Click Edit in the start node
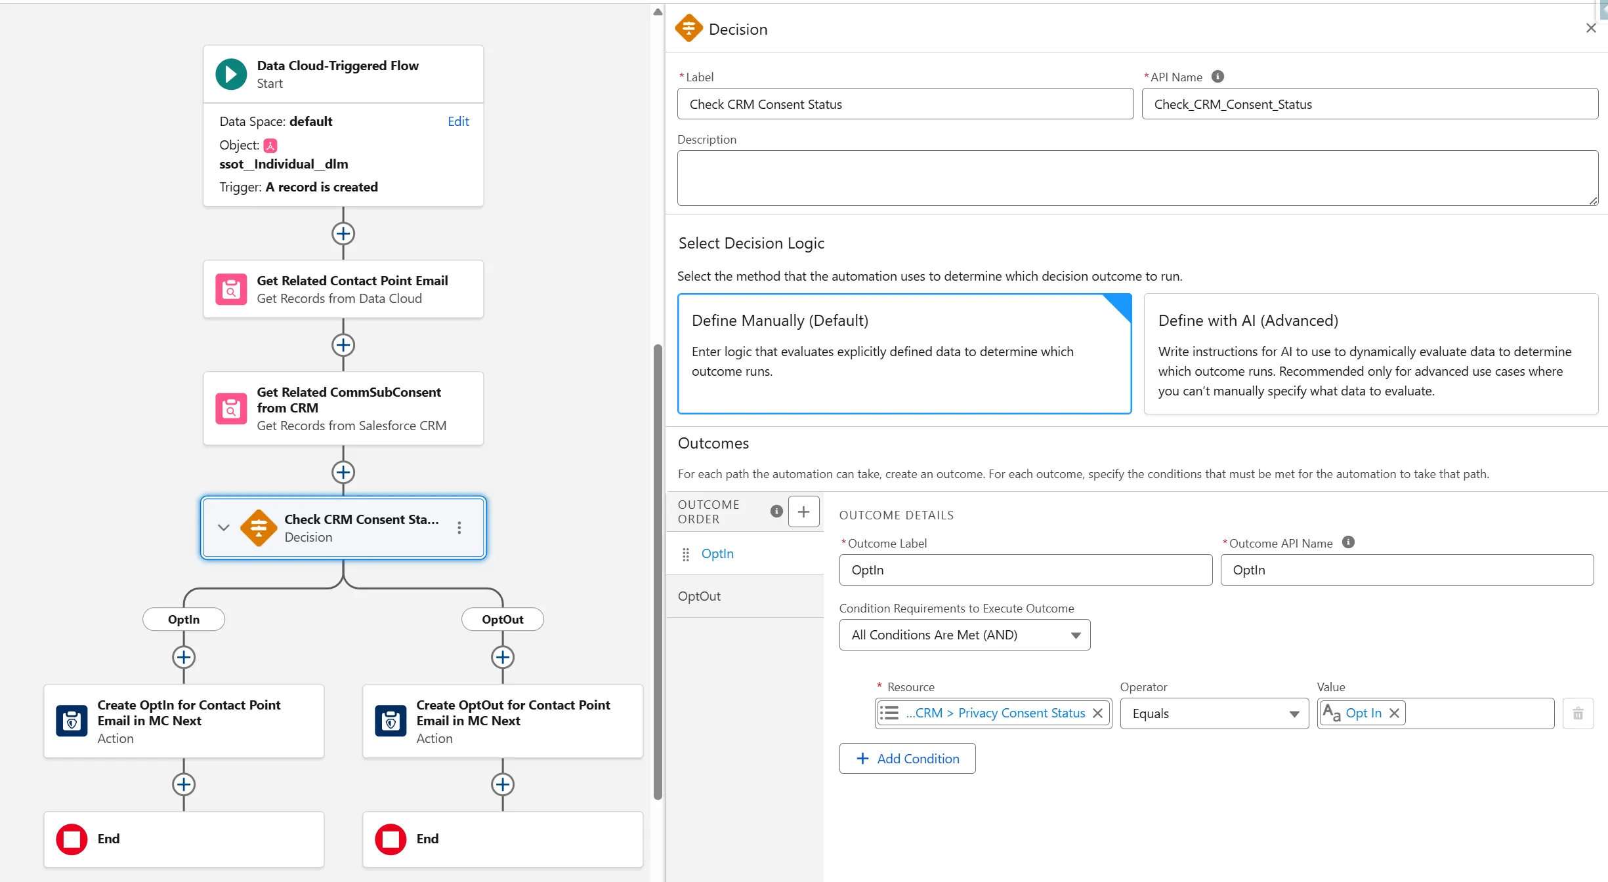The height and width of the screenshot is (882, 1608). 458,121
